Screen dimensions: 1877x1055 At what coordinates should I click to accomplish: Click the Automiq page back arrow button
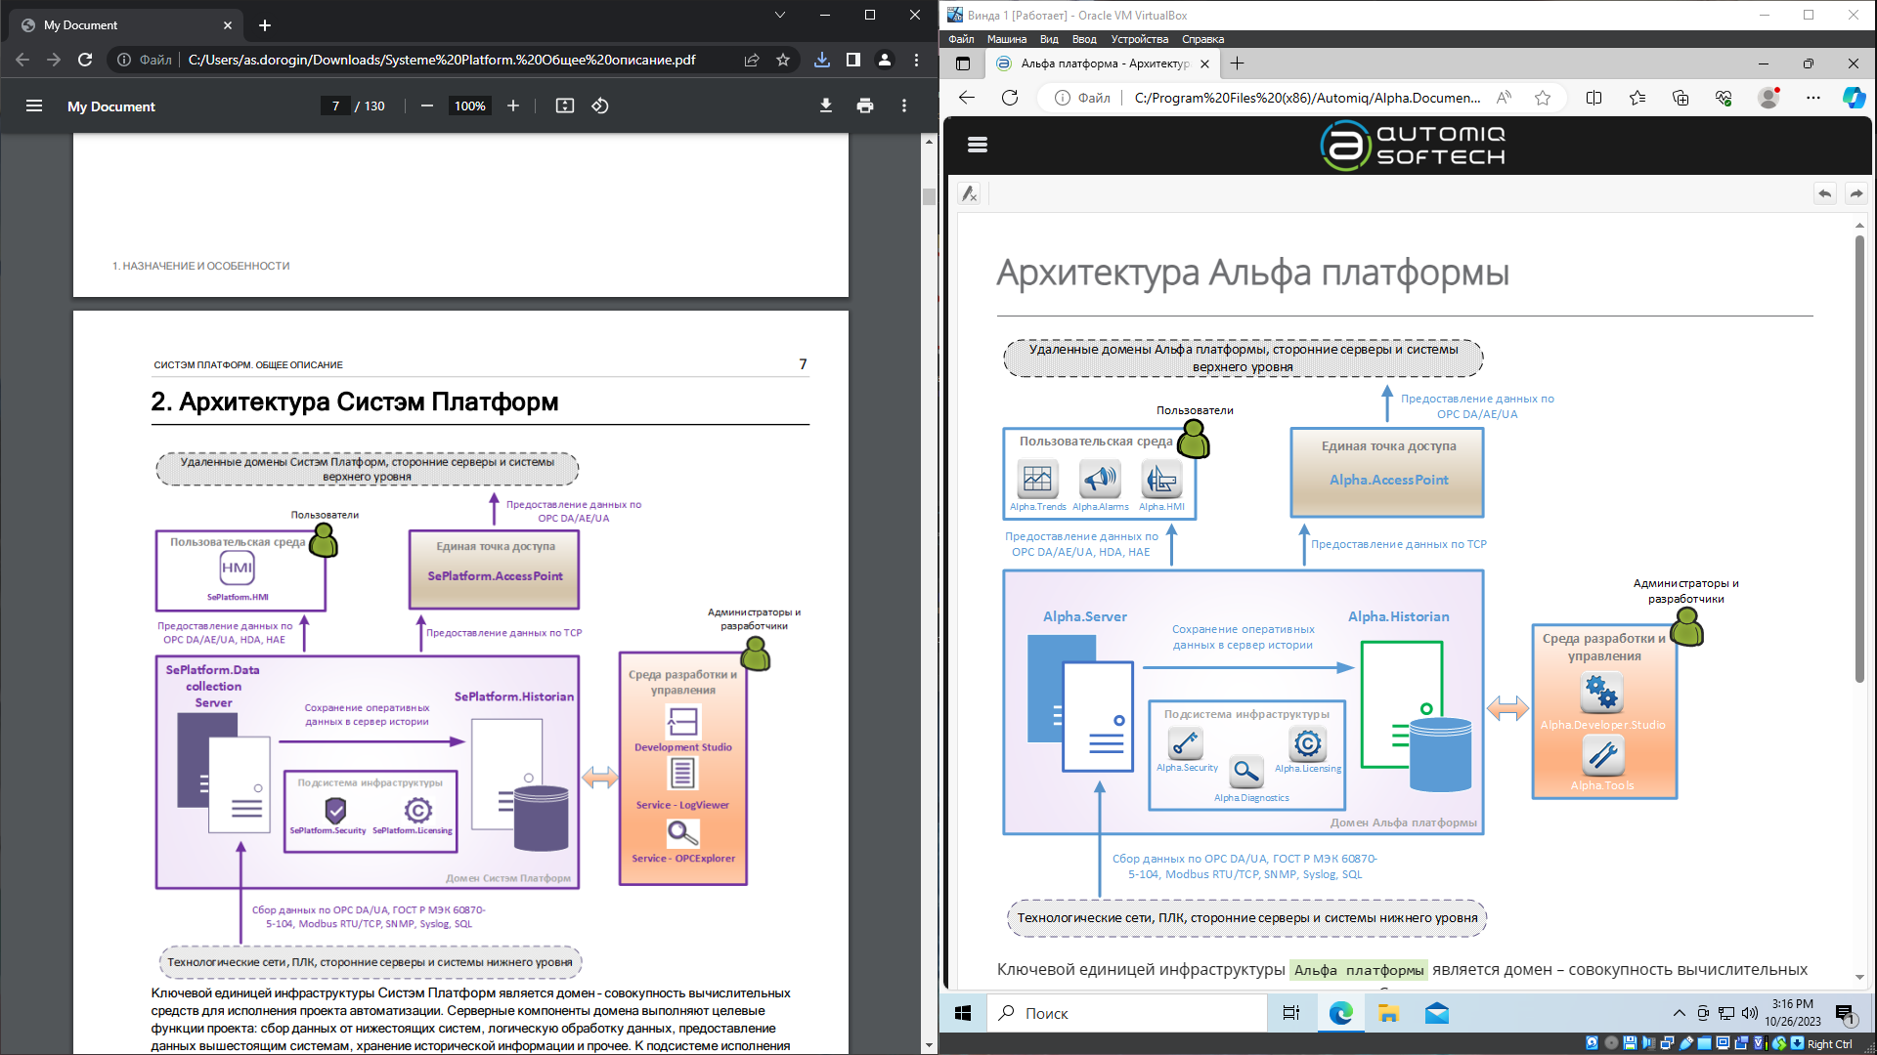pos(1825,193)
